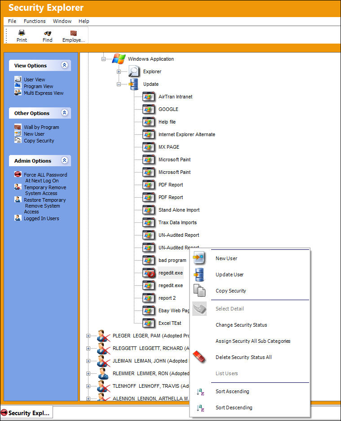Click the GOOGLE program icon

coord(148,109)
